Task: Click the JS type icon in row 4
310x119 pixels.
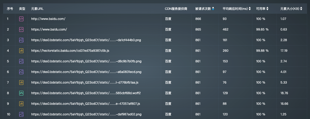Action: coord(21,51)
